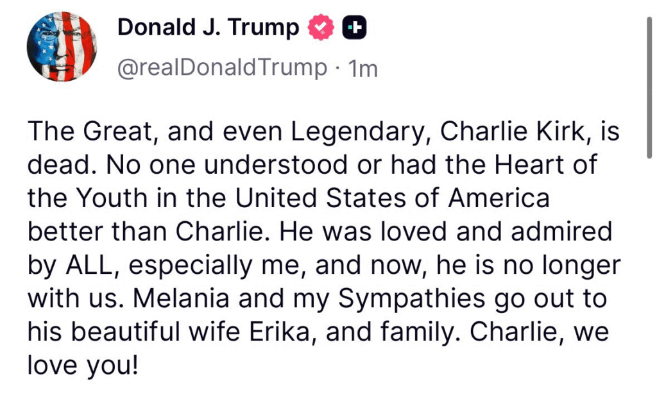Open the @realDonaldTrump handle link
Screen dimensions: 657x397
pyautogui.click(x=222, y=67)
